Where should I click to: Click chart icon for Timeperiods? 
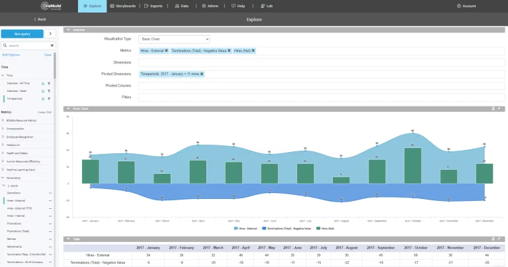tap(43, 98)
